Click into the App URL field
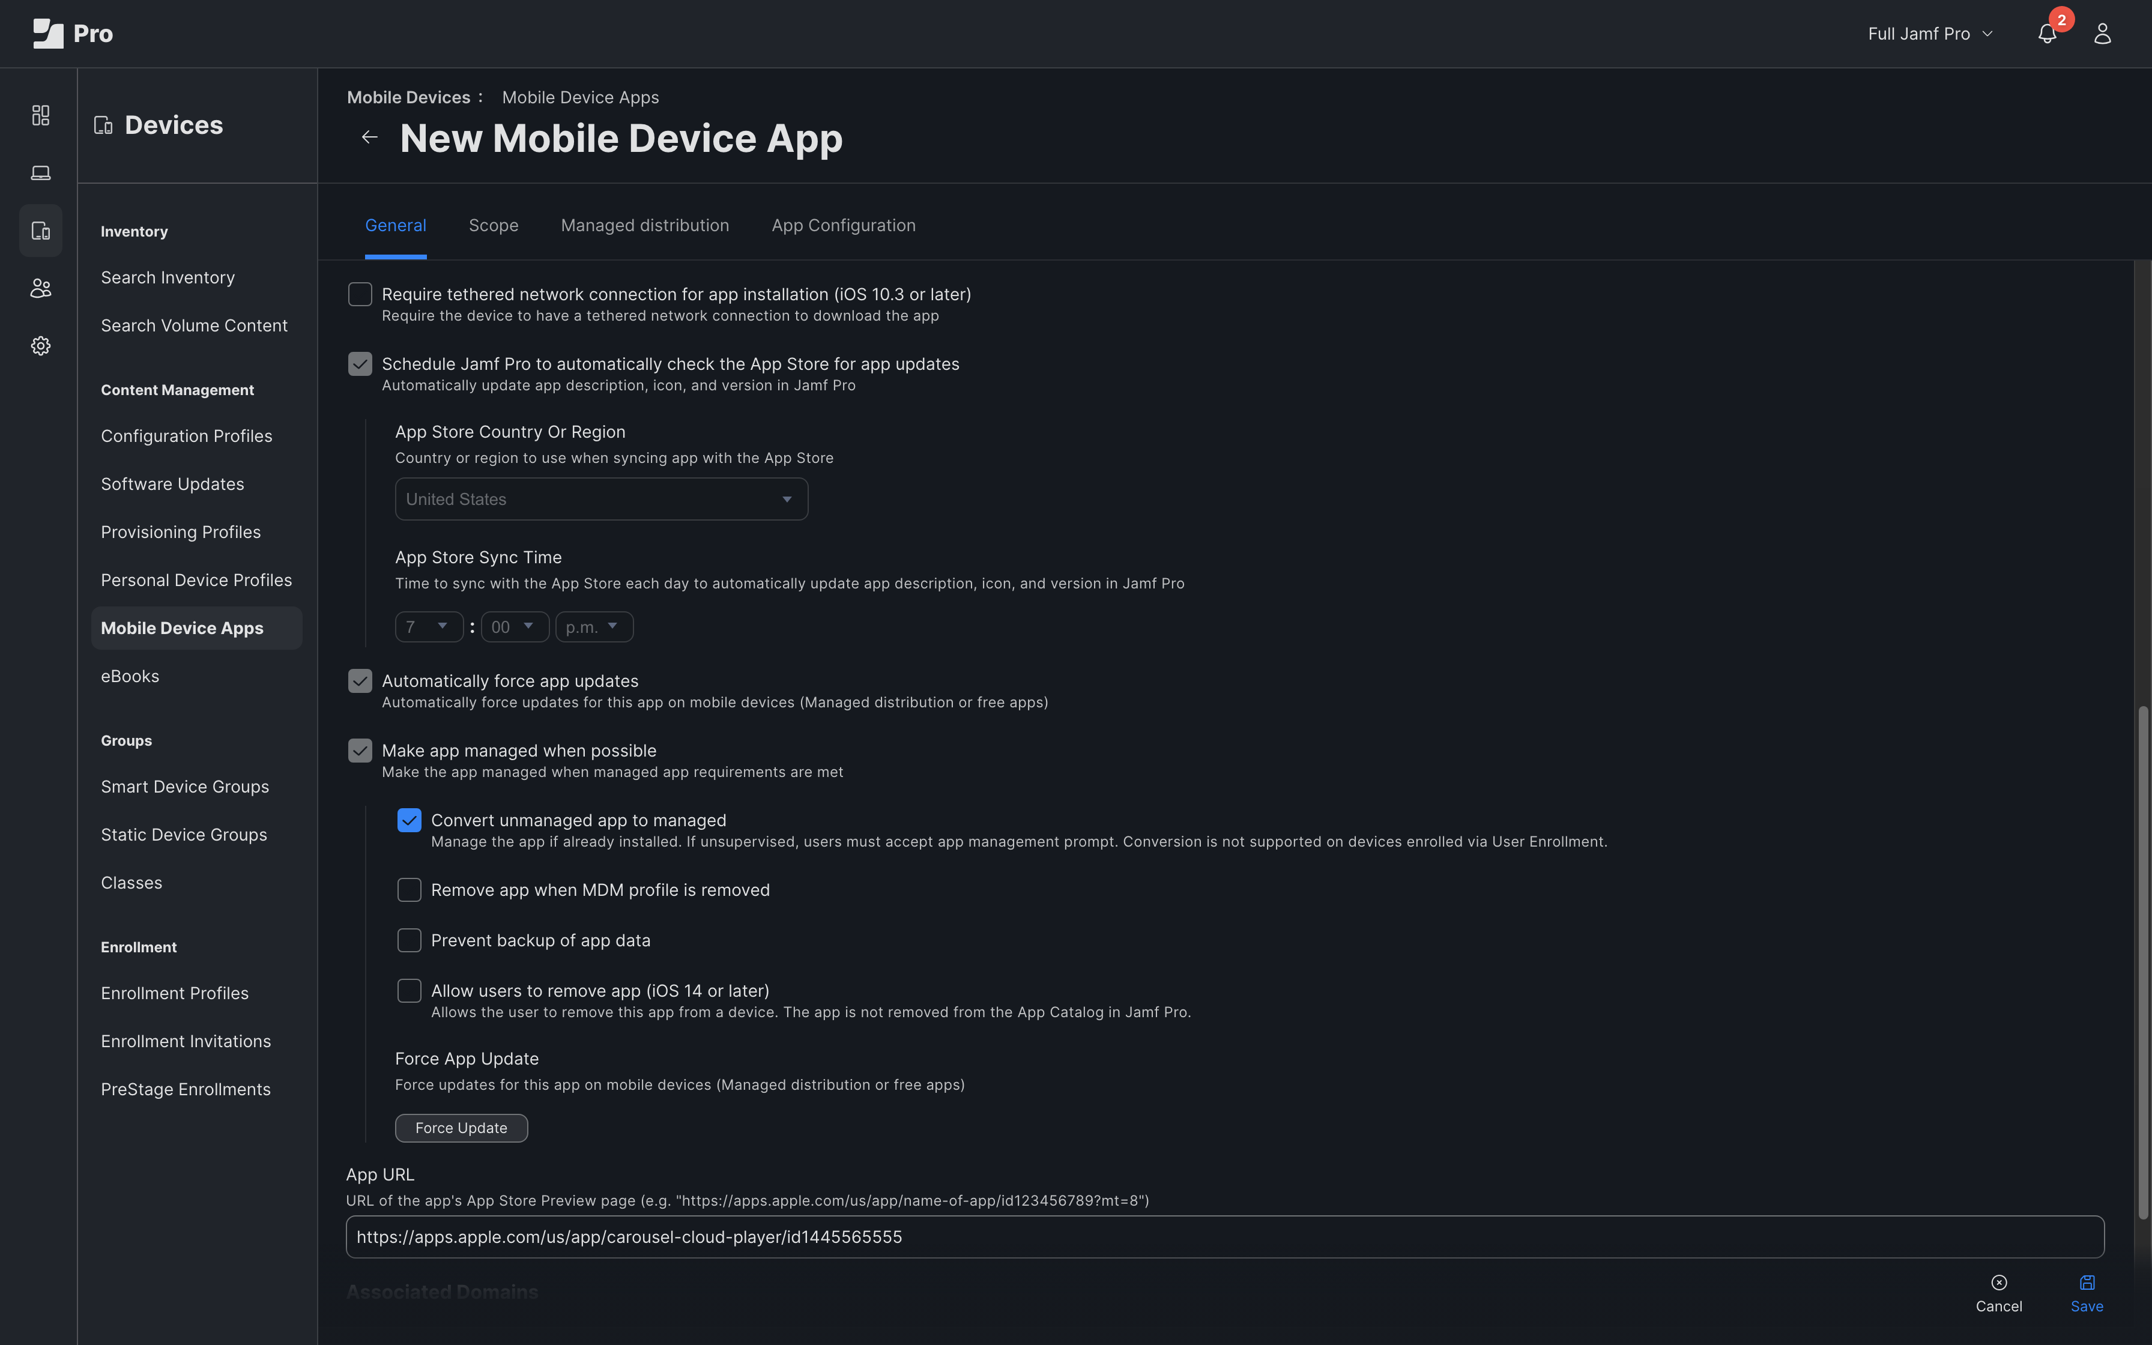The height and width of the screenshot is (1345, 2152). coord(1224,1236)
